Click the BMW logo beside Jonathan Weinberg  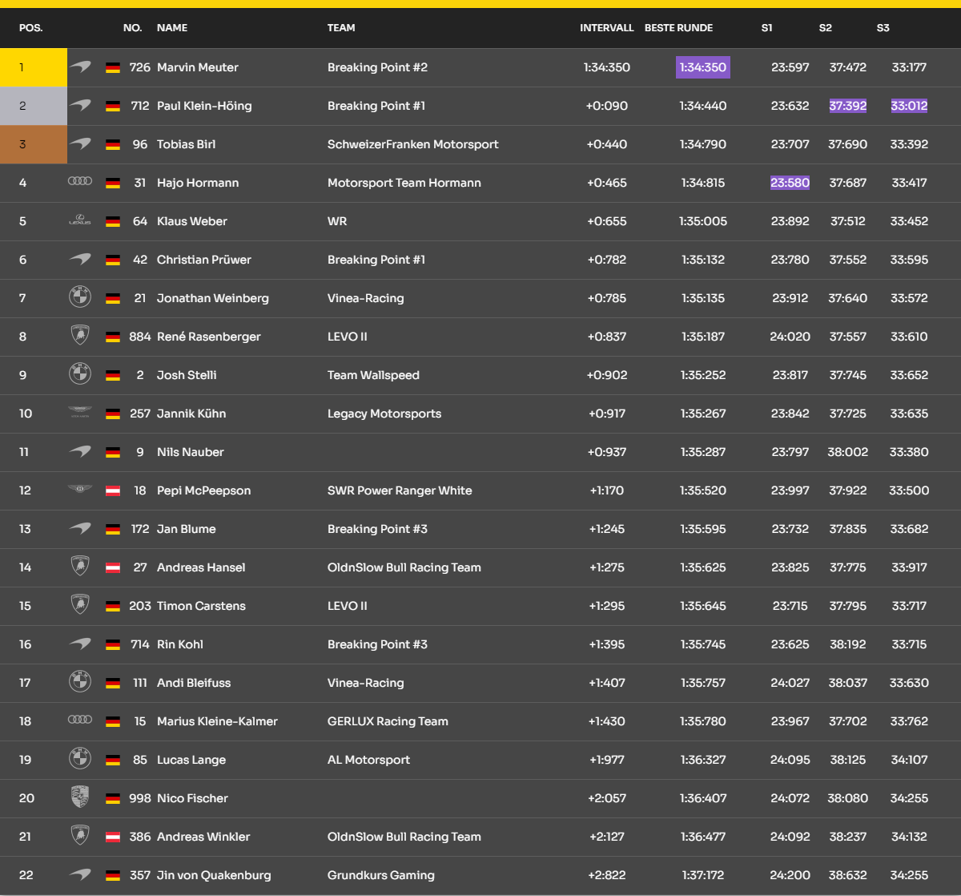(80, 297)
